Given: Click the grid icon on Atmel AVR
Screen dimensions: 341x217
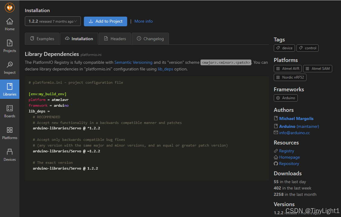Looking at the screenshot, I should tap(278, 69).
